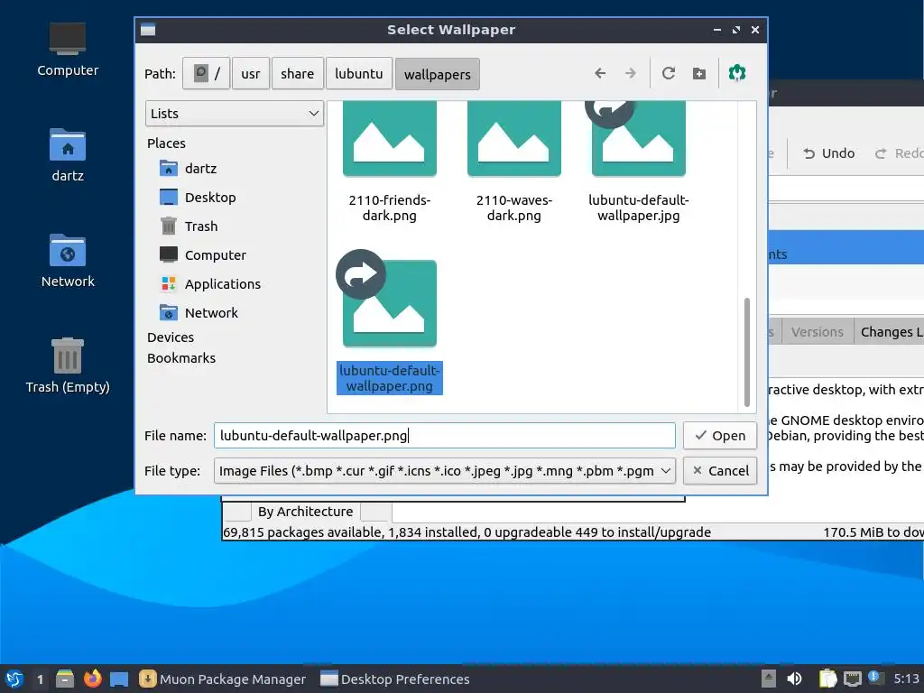Click the file list vertical scrollbar
Image resolution: width=924 pixels, height=693 pixels.
(746, 353)
